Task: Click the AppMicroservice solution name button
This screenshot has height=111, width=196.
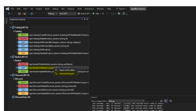Action: coord(138,9)
